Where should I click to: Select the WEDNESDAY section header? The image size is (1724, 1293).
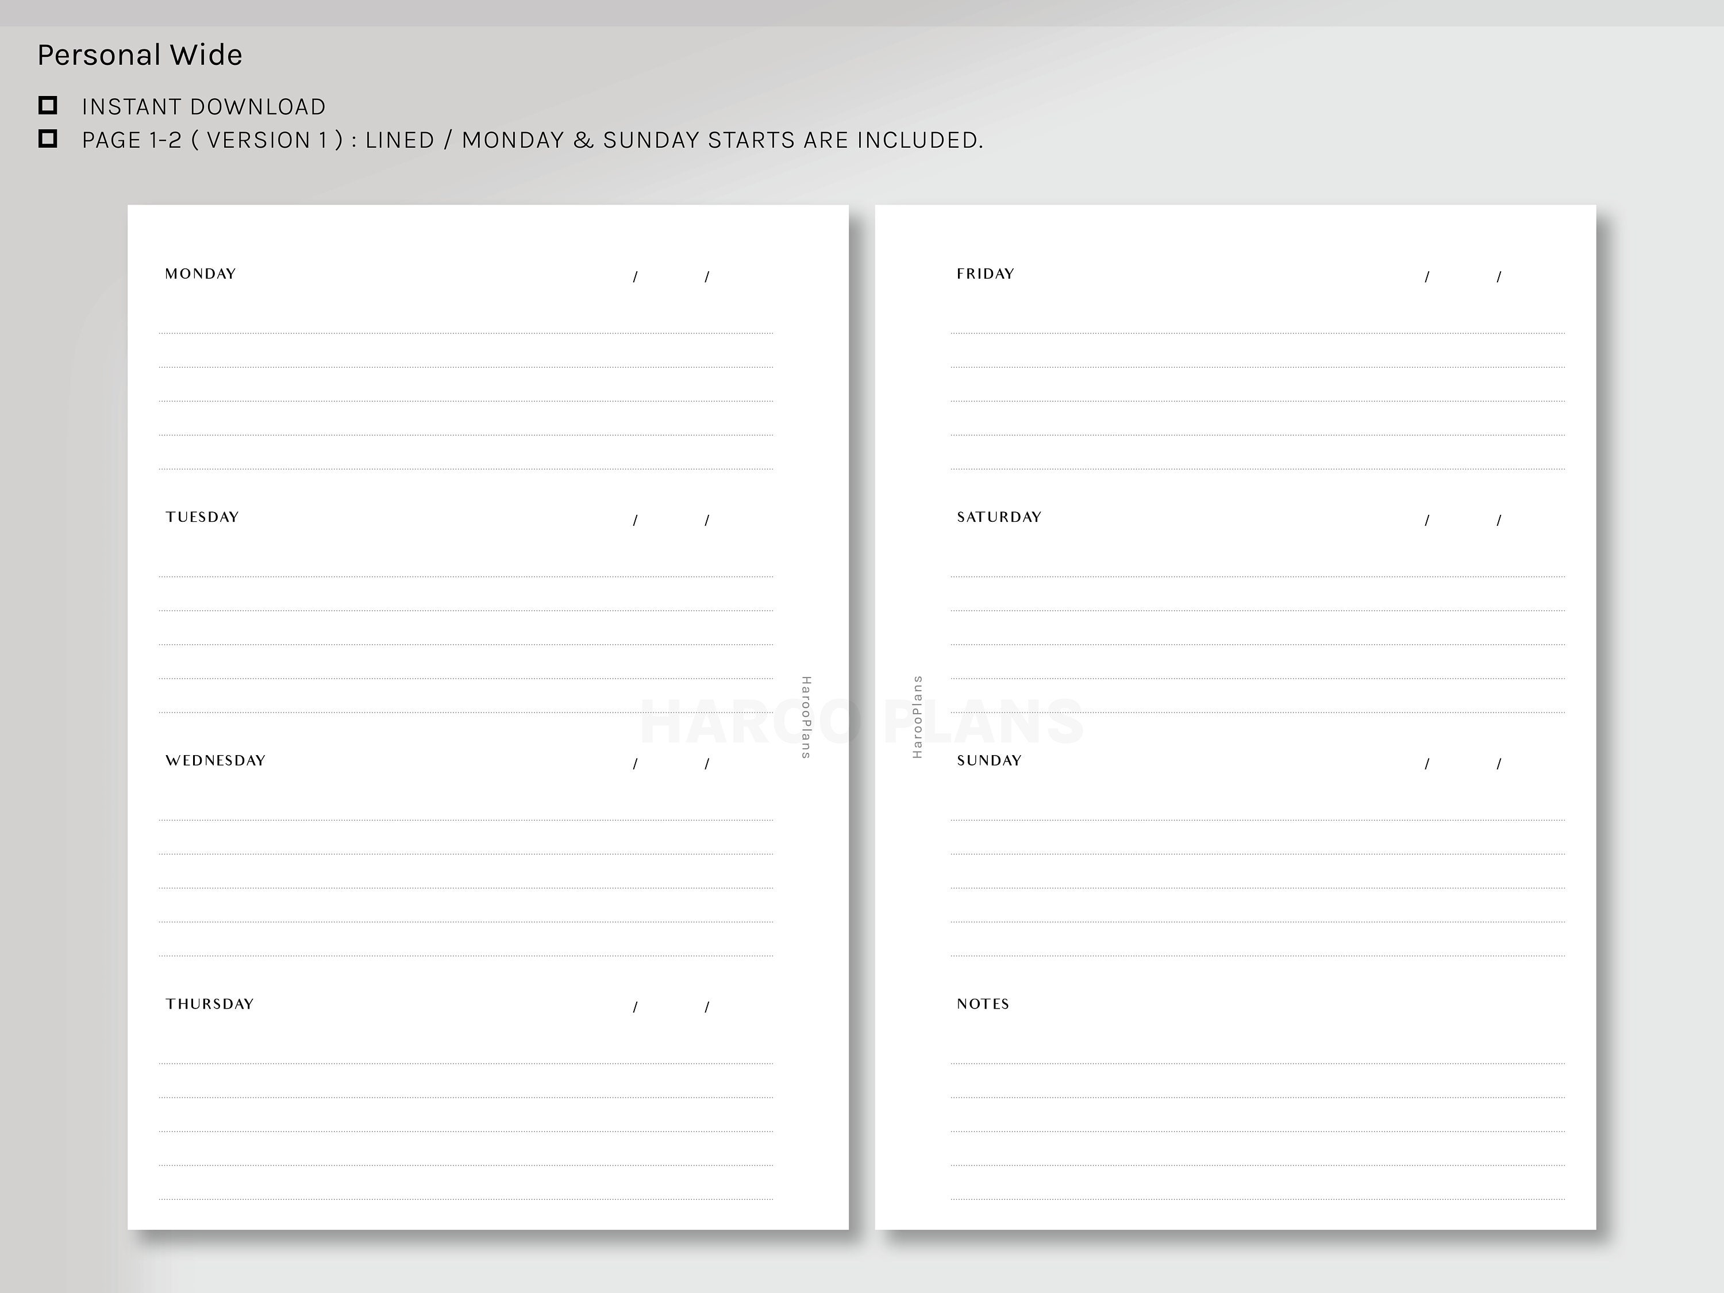tap(216, 761)
